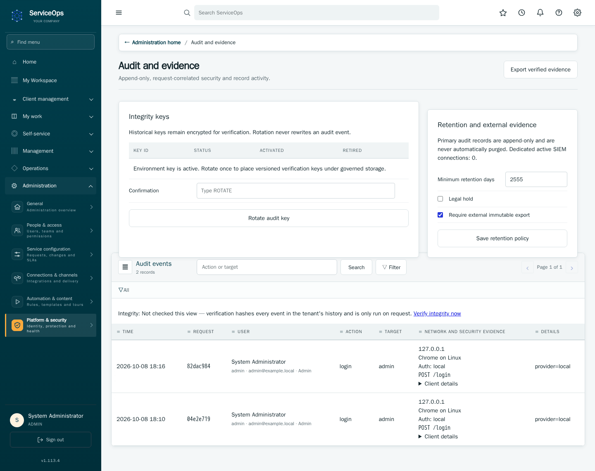Screen dimensions: 595x471
Task: Uncheck Require external immutable export
Action: 440,215
